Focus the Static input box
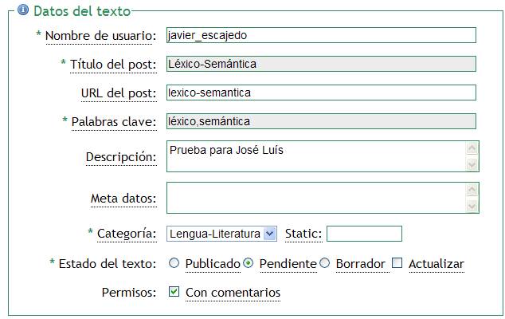Viewport: 505px width, 319px height. (x=364, y=234)
